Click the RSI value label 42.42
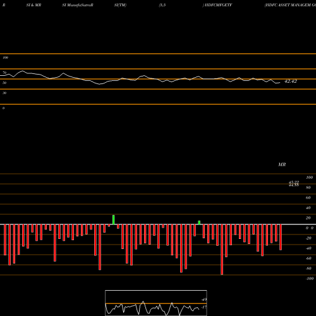 pyautogui.click(x=291, y=82)
